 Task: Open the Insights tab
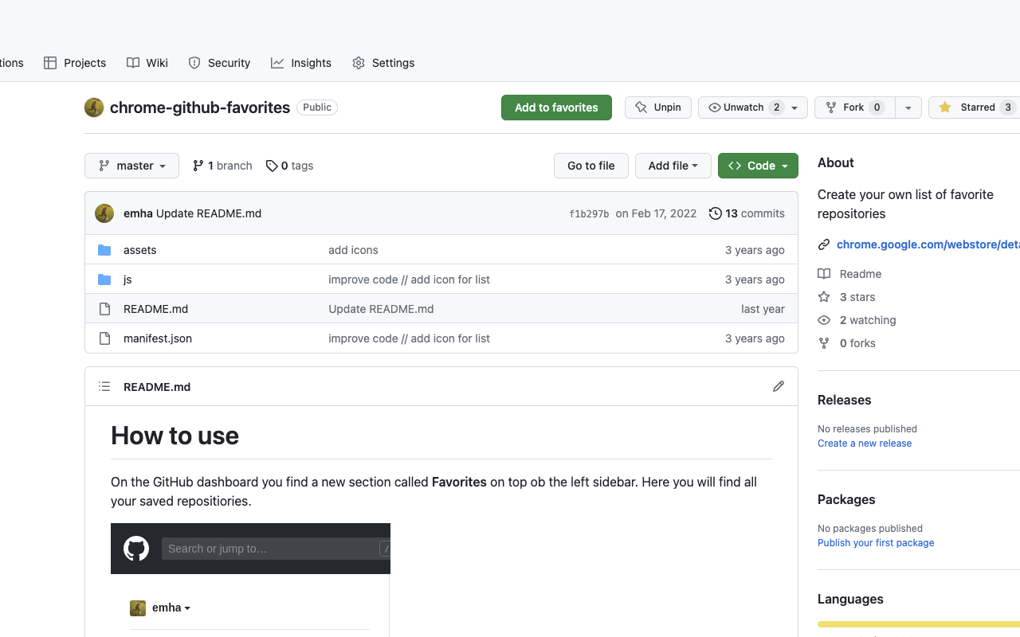pyautogui.click(x=301, y=63)
